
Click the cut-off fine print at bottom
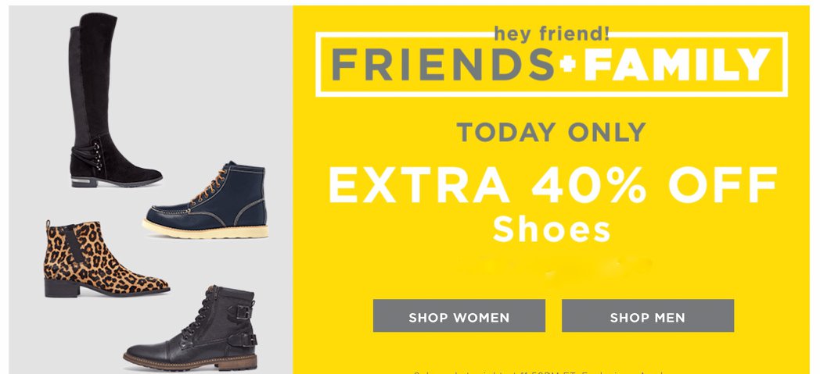[538, 372]
